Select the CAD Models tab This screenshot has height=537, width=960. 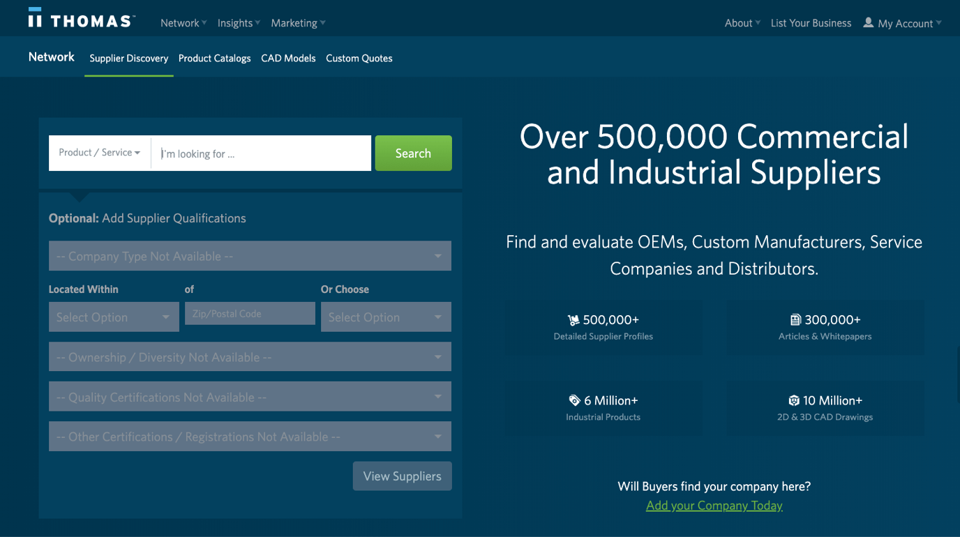[288, 59]
